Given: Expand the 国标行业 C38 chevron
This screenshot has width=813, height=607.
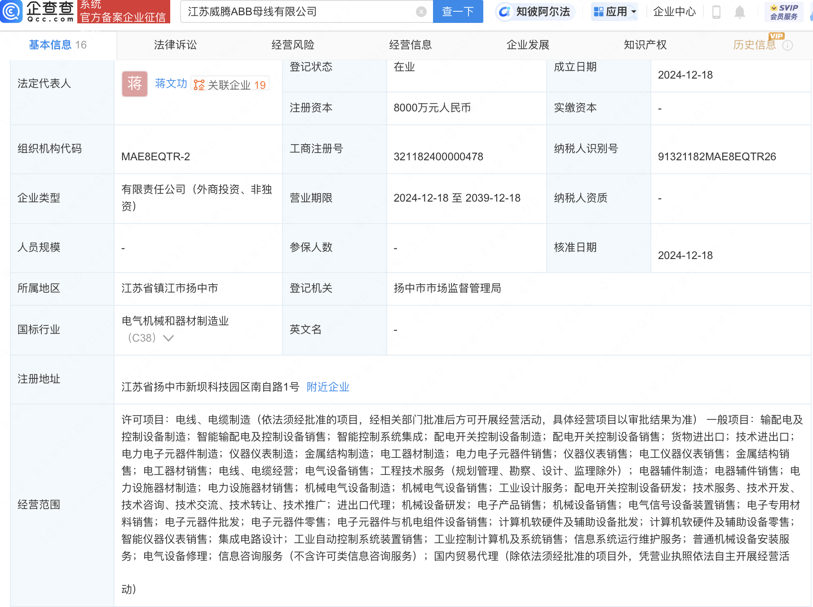Looking at the screenshot, I should click(168, 338).
